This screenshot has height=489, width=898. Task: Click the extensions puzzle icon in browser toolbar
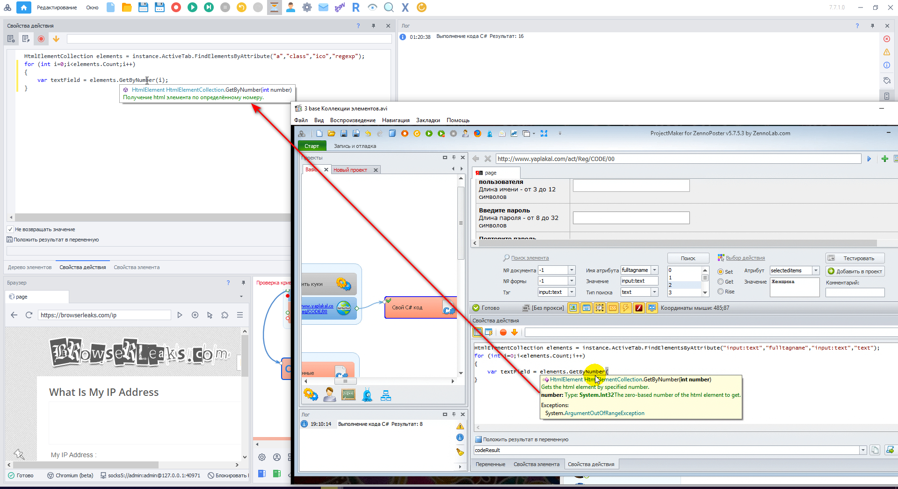225,315
